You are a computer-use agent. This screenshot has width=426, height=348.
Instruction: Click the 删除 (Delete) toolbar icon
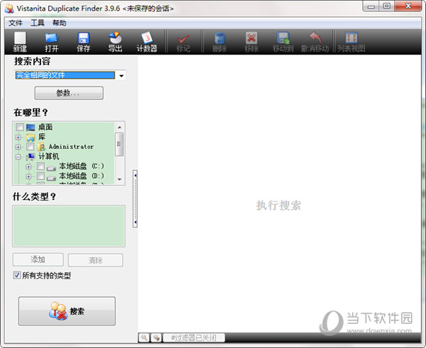point(219,38)
